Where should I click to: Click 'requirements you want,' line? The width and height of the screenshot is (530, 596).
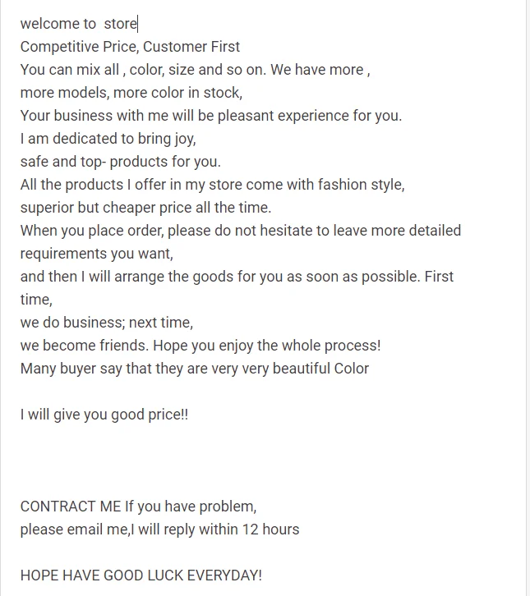[x=97, y=254]
